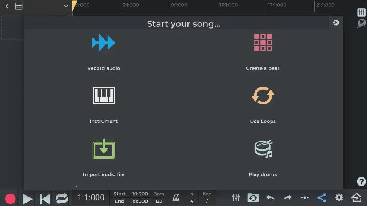
Task: Start playback with the play button
Action: [x=27, y=198]
